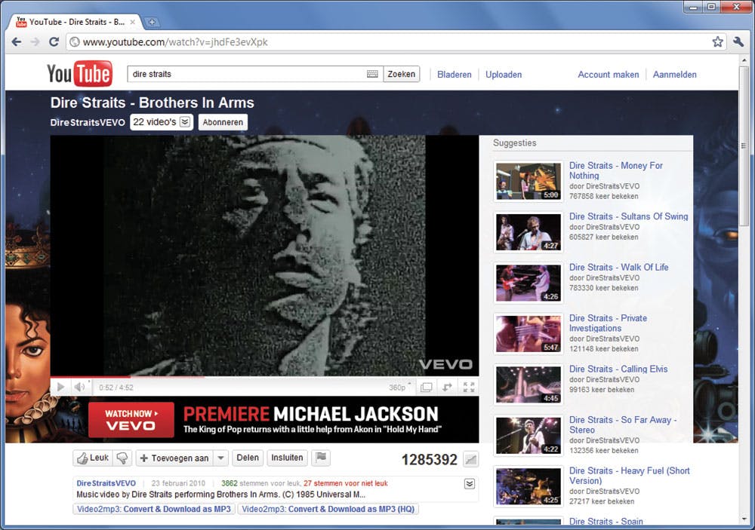Click the DireStraitsVEVO channel name above video
Image resolution: width=755 pixels, height=530 pixels.
[87, 122]
